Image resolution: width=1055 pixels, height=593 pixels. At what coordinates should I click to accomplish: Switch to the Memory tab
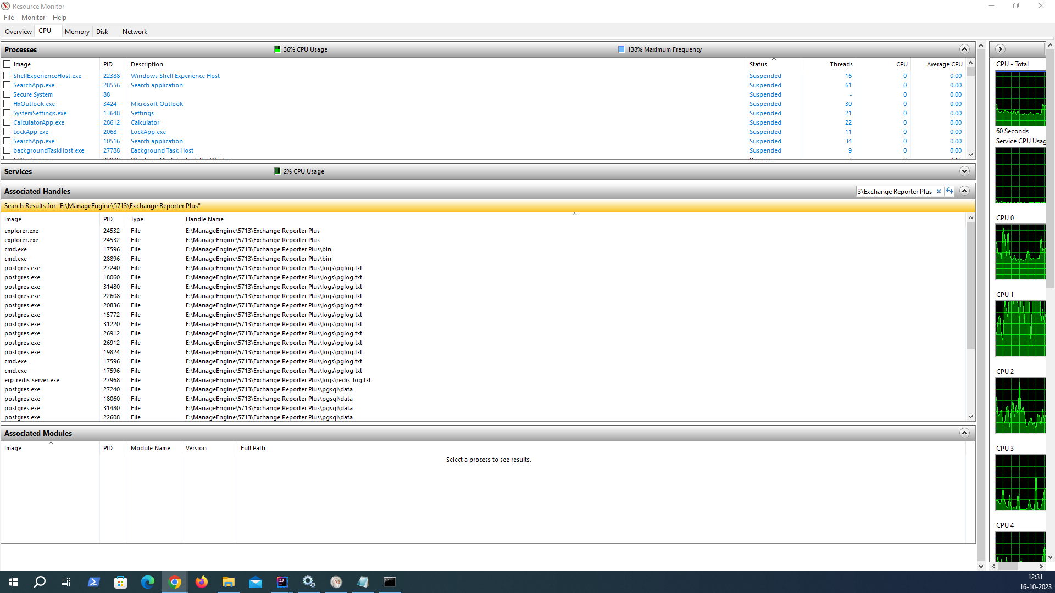click(77, 32)
